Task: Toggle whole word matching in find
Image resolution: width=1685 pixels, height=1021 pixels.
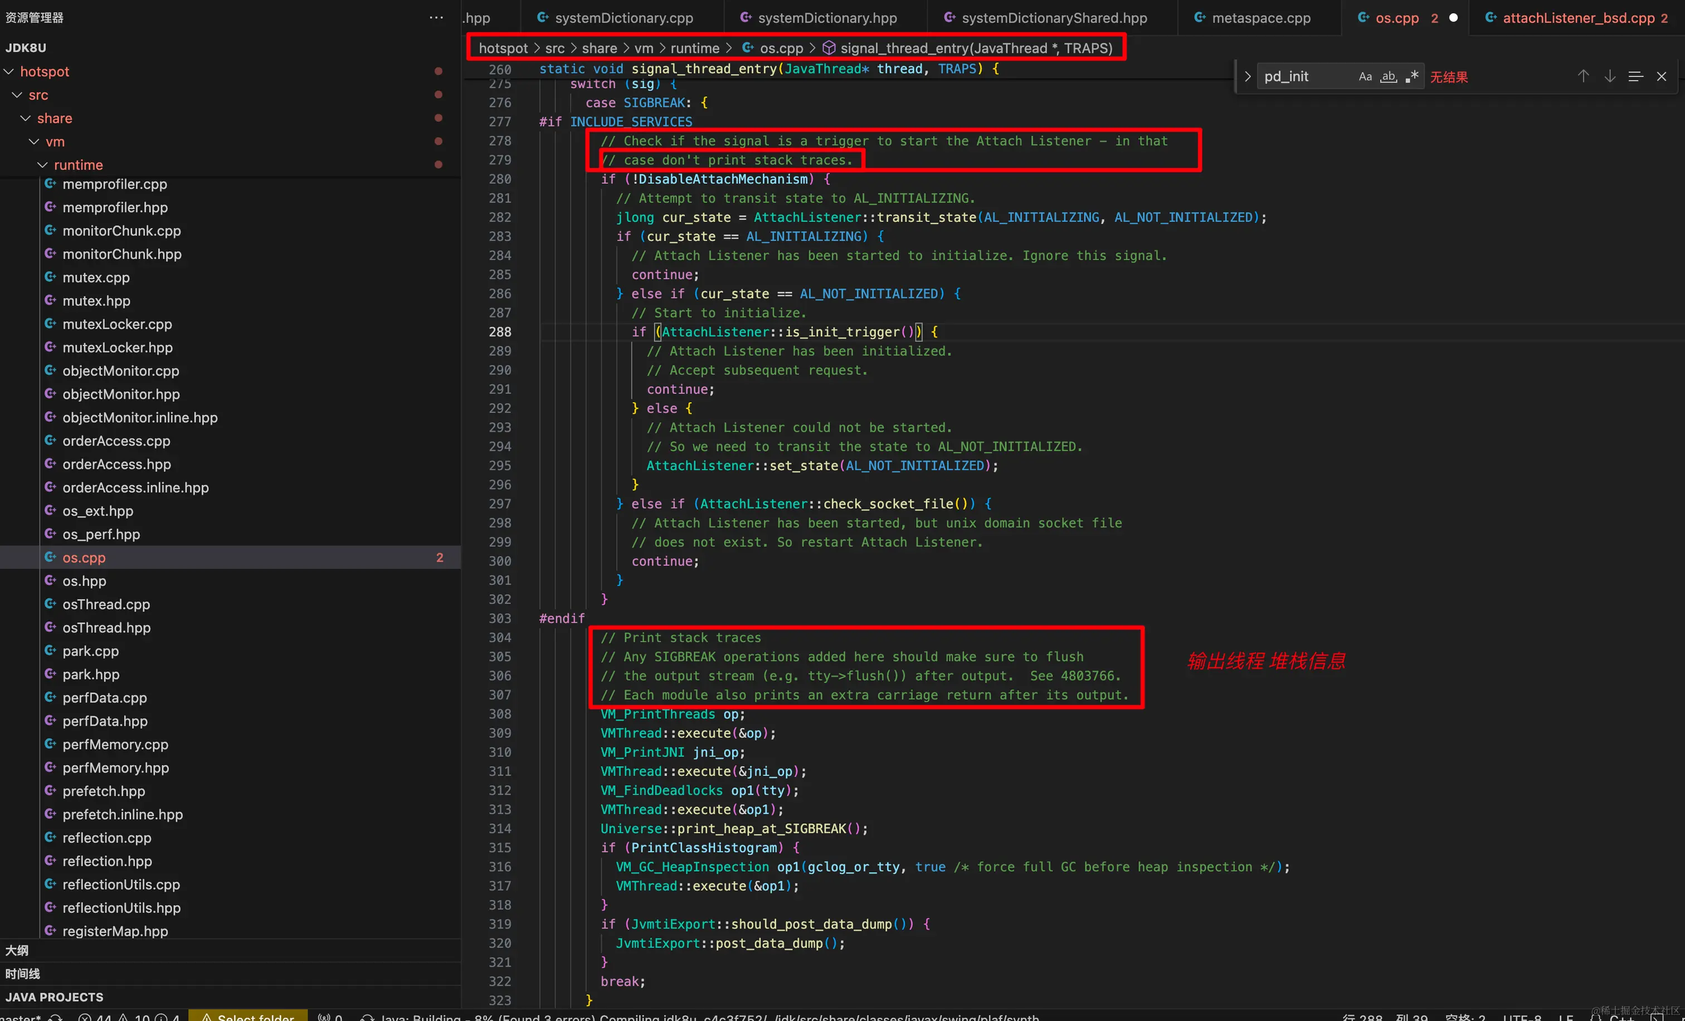Action: [x=1388, y=76]
